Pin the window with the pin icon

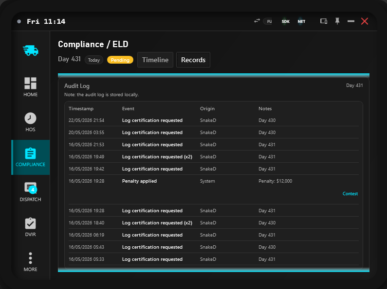tap(337, 21)
